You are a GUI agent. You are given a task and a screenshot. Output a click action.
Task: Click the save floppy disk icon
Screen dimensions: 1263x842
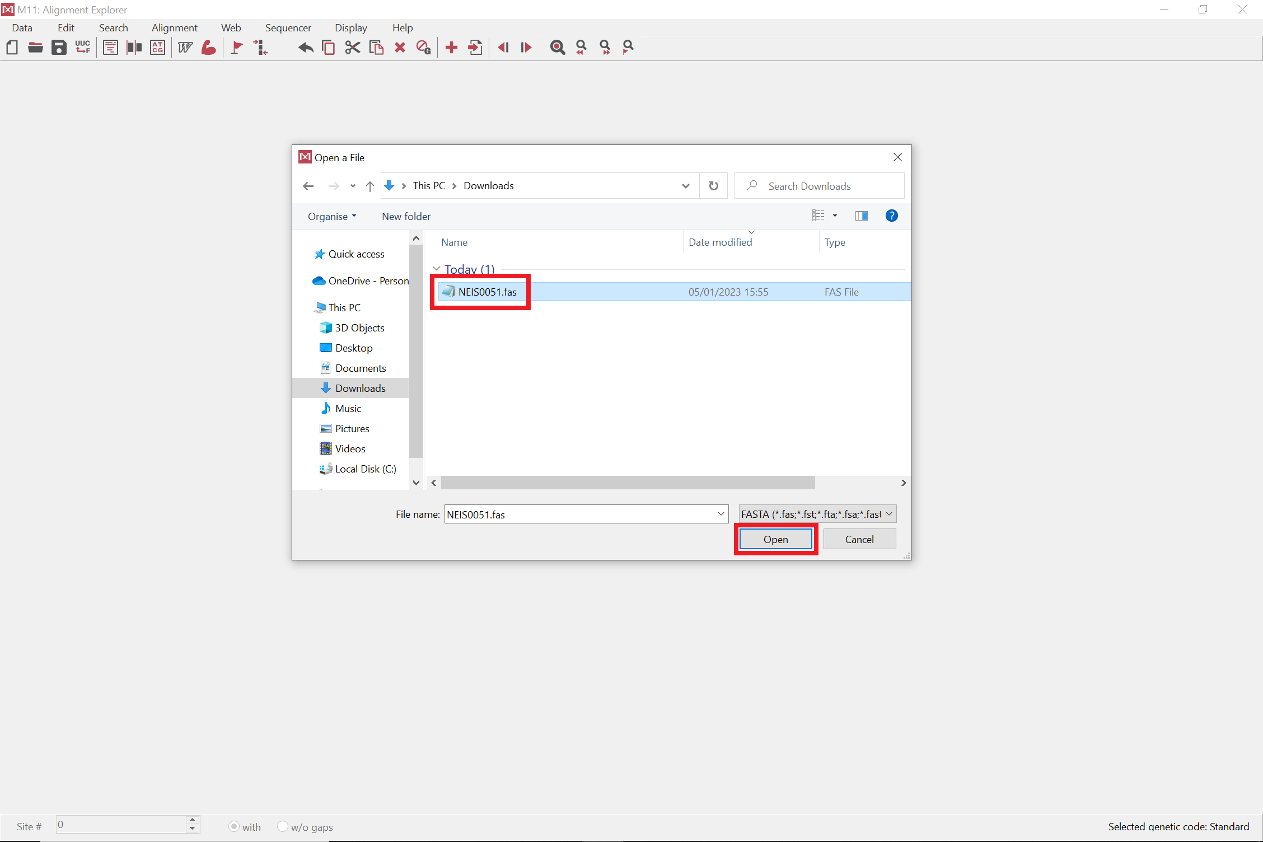pos(59,48)
